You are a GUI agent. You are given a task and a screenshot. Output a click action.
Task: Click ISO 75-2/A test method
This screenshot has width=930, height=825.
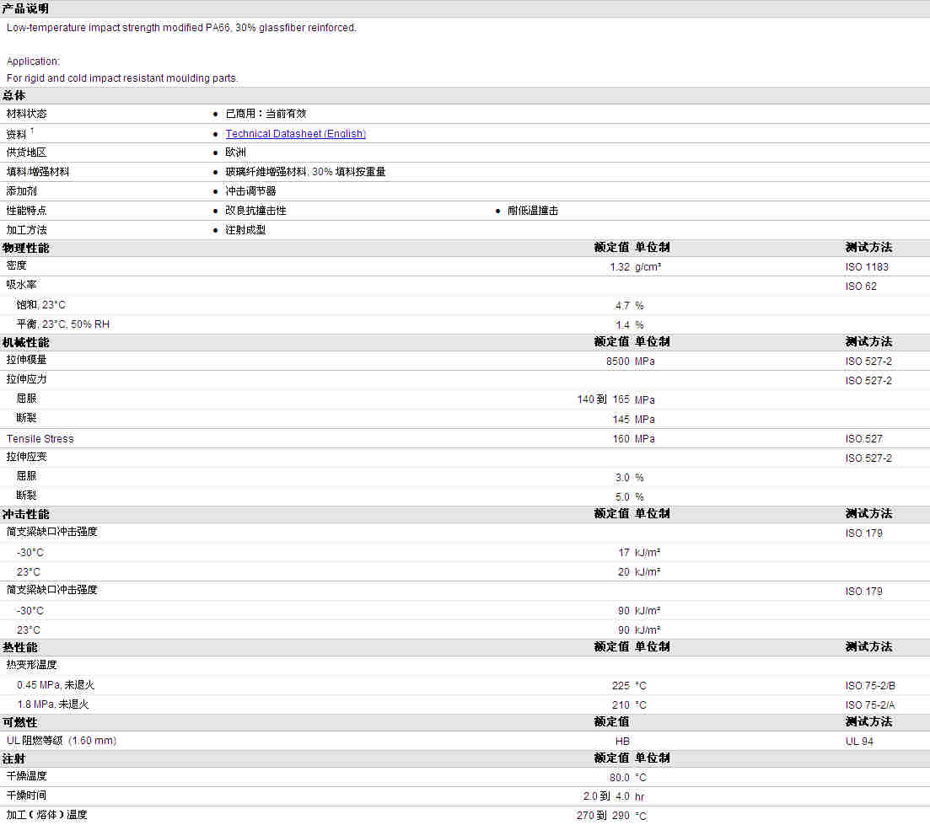[x=870, y=705]
